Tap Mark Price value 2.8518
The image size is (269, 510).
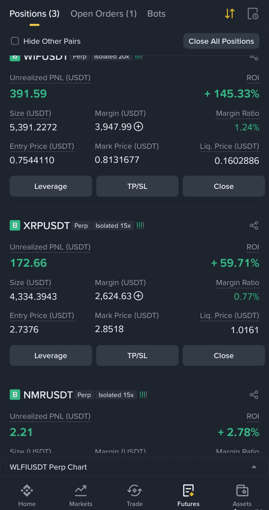(109, 329)
